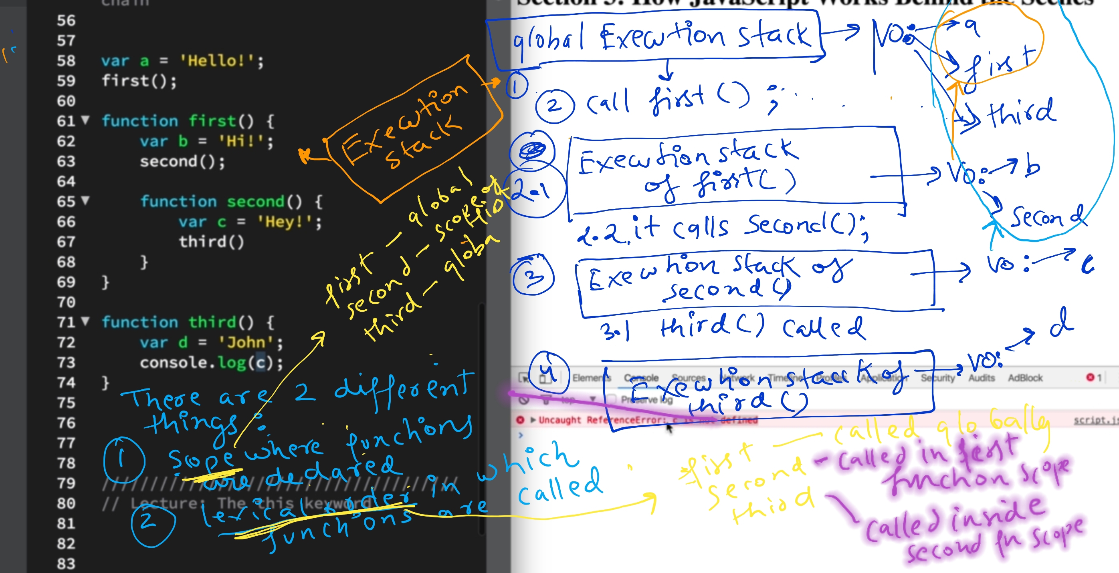Click the code "var b = 'Hi!';"
1119x573 pixels.
coord(206,141)
